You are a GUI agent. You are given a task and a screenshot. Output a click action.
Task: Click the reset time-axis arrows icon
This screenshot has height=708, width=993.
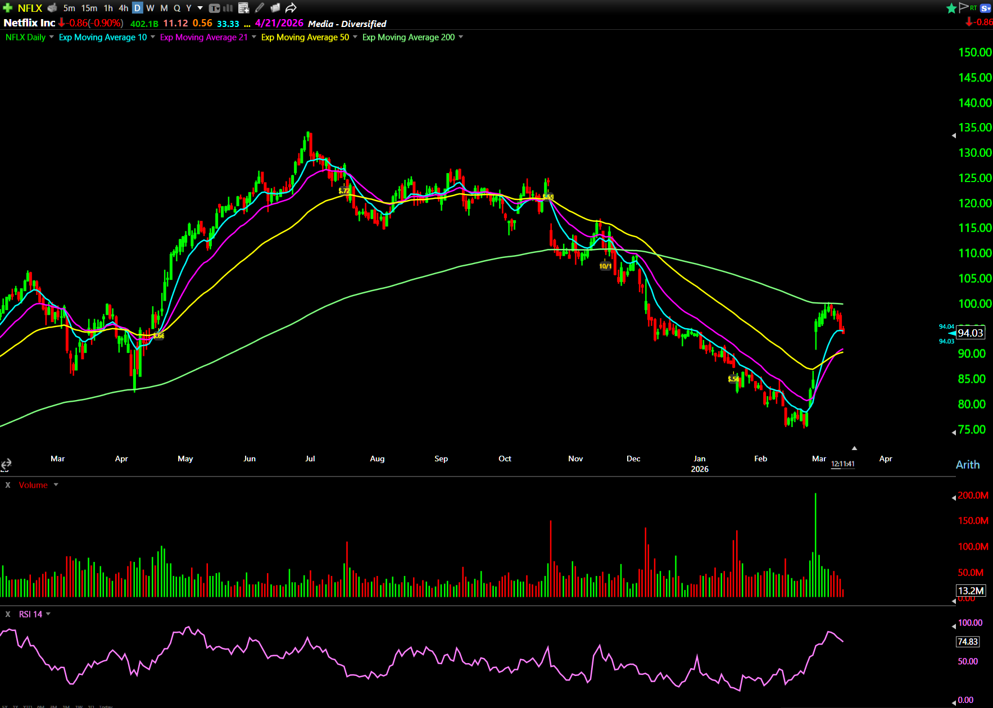pyautogui.click(x=6, y=464)
